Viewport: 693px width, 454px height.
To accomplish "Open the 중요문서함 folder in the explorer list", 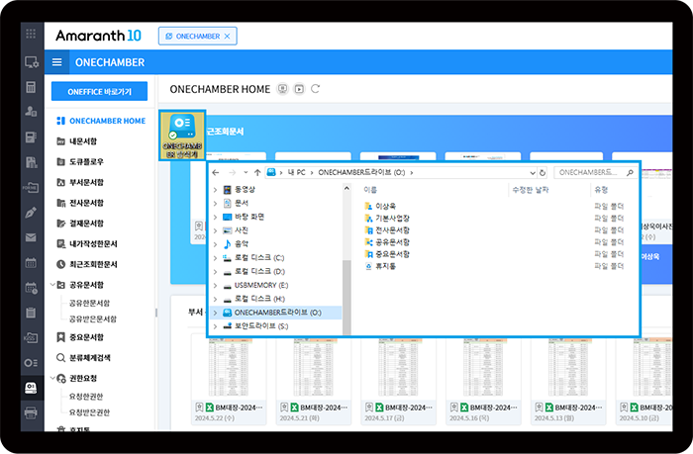I will tap(387, 254).
